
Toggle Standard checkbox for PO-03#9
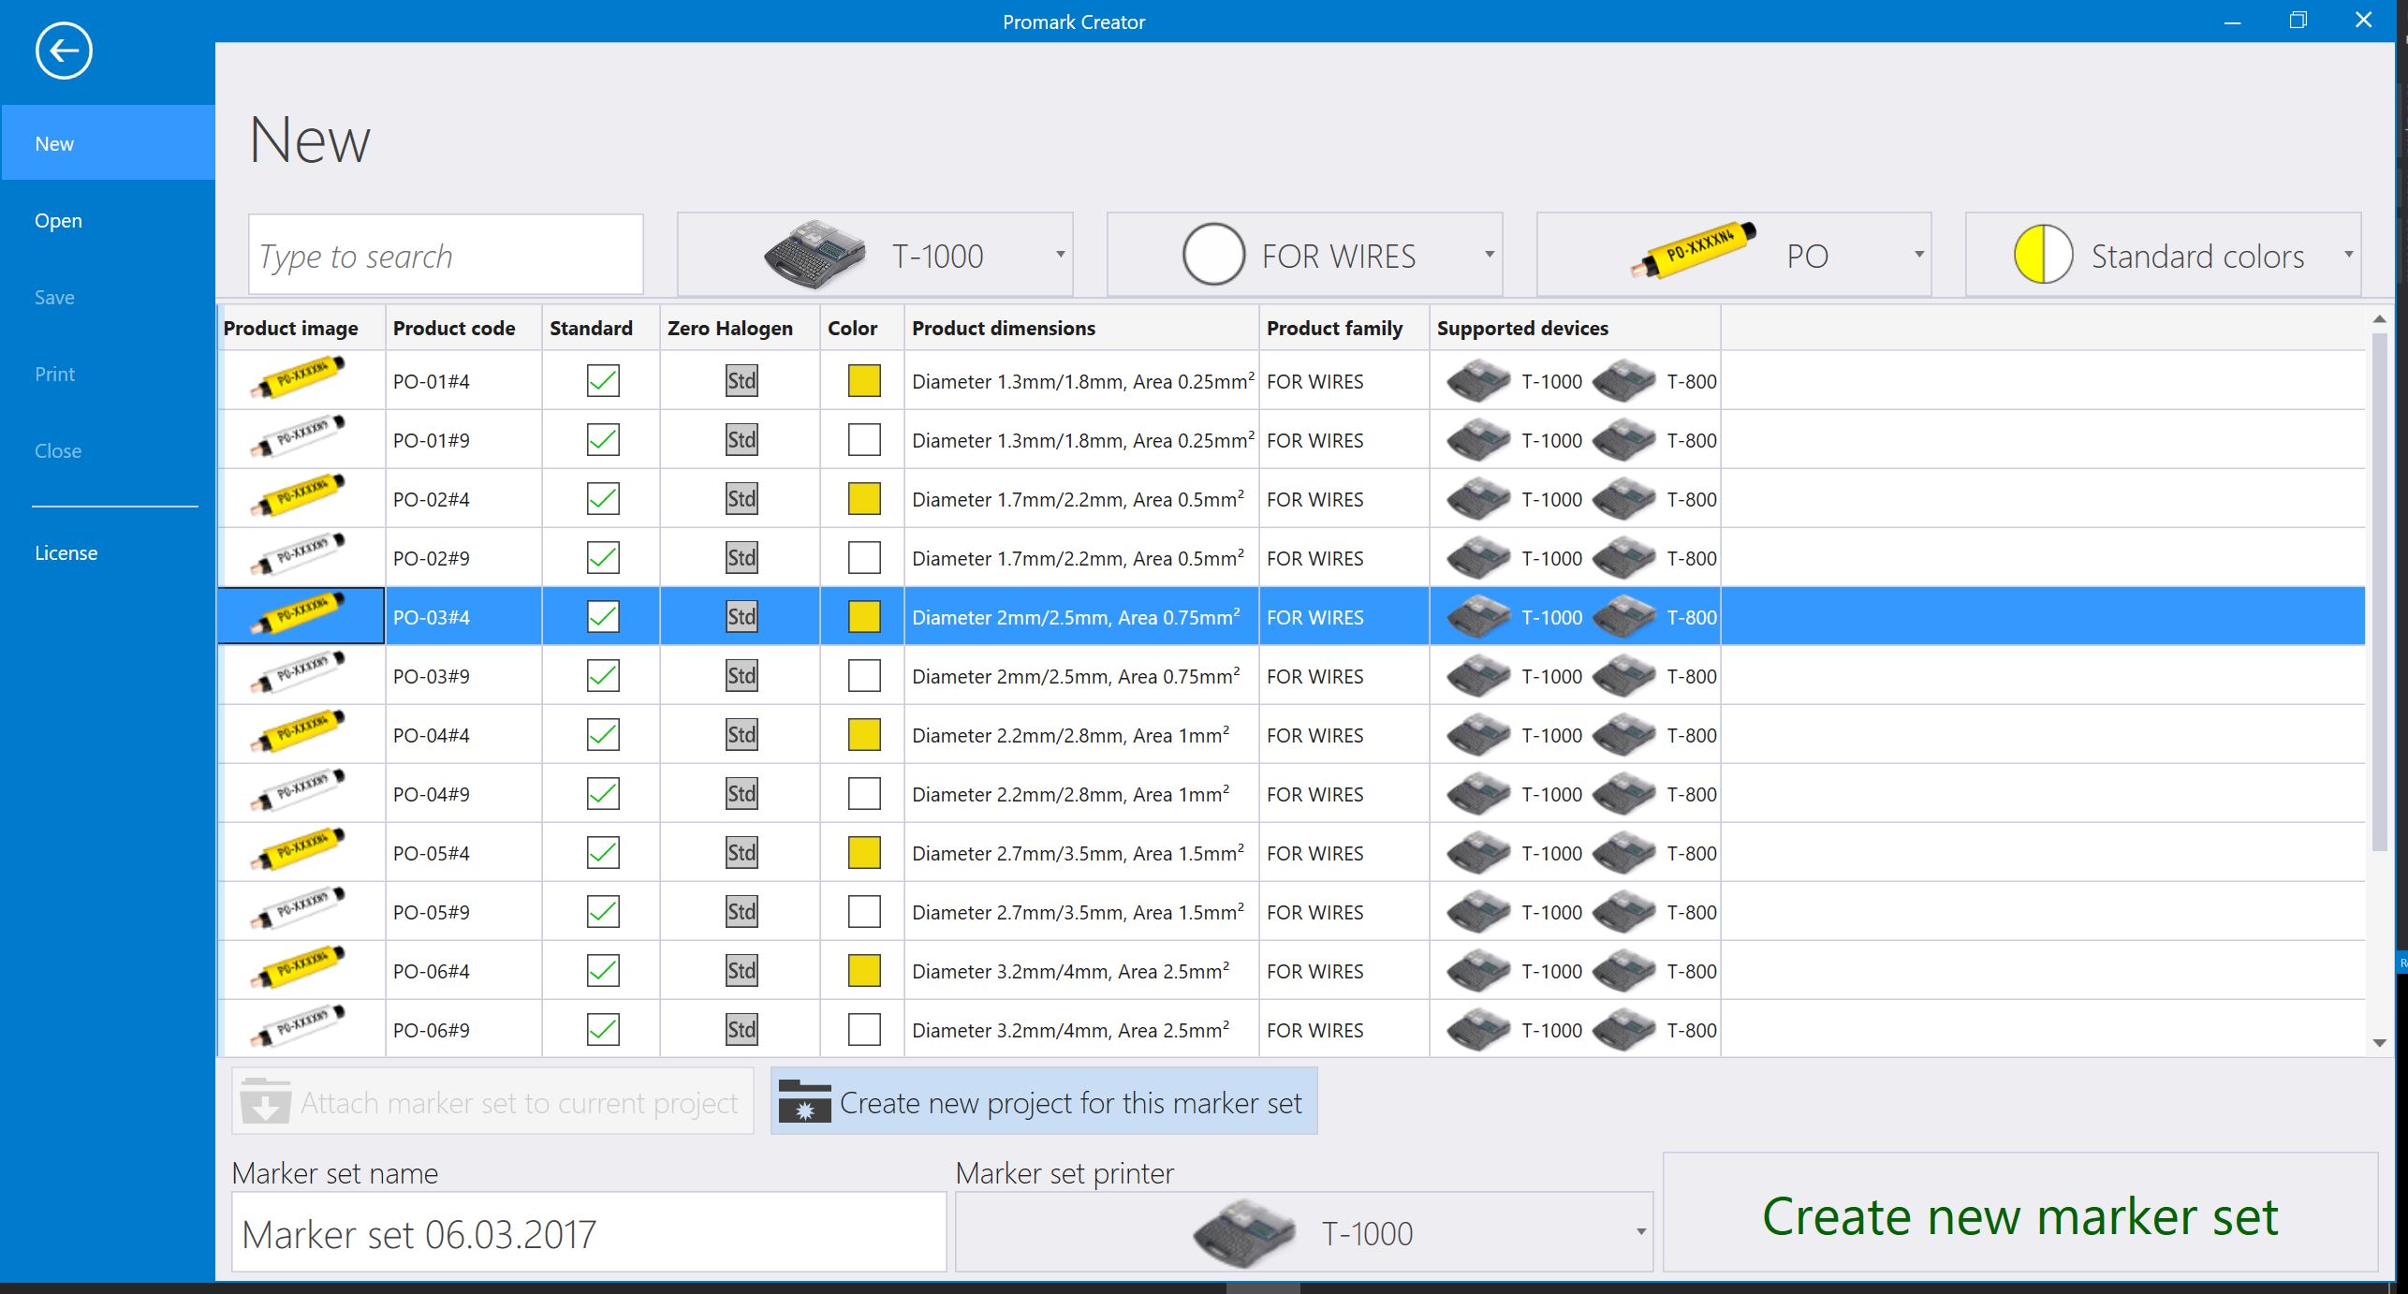(x=603, y=676)
